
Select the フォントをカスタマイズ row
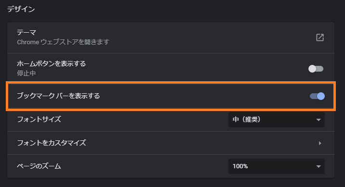[171, 143]
